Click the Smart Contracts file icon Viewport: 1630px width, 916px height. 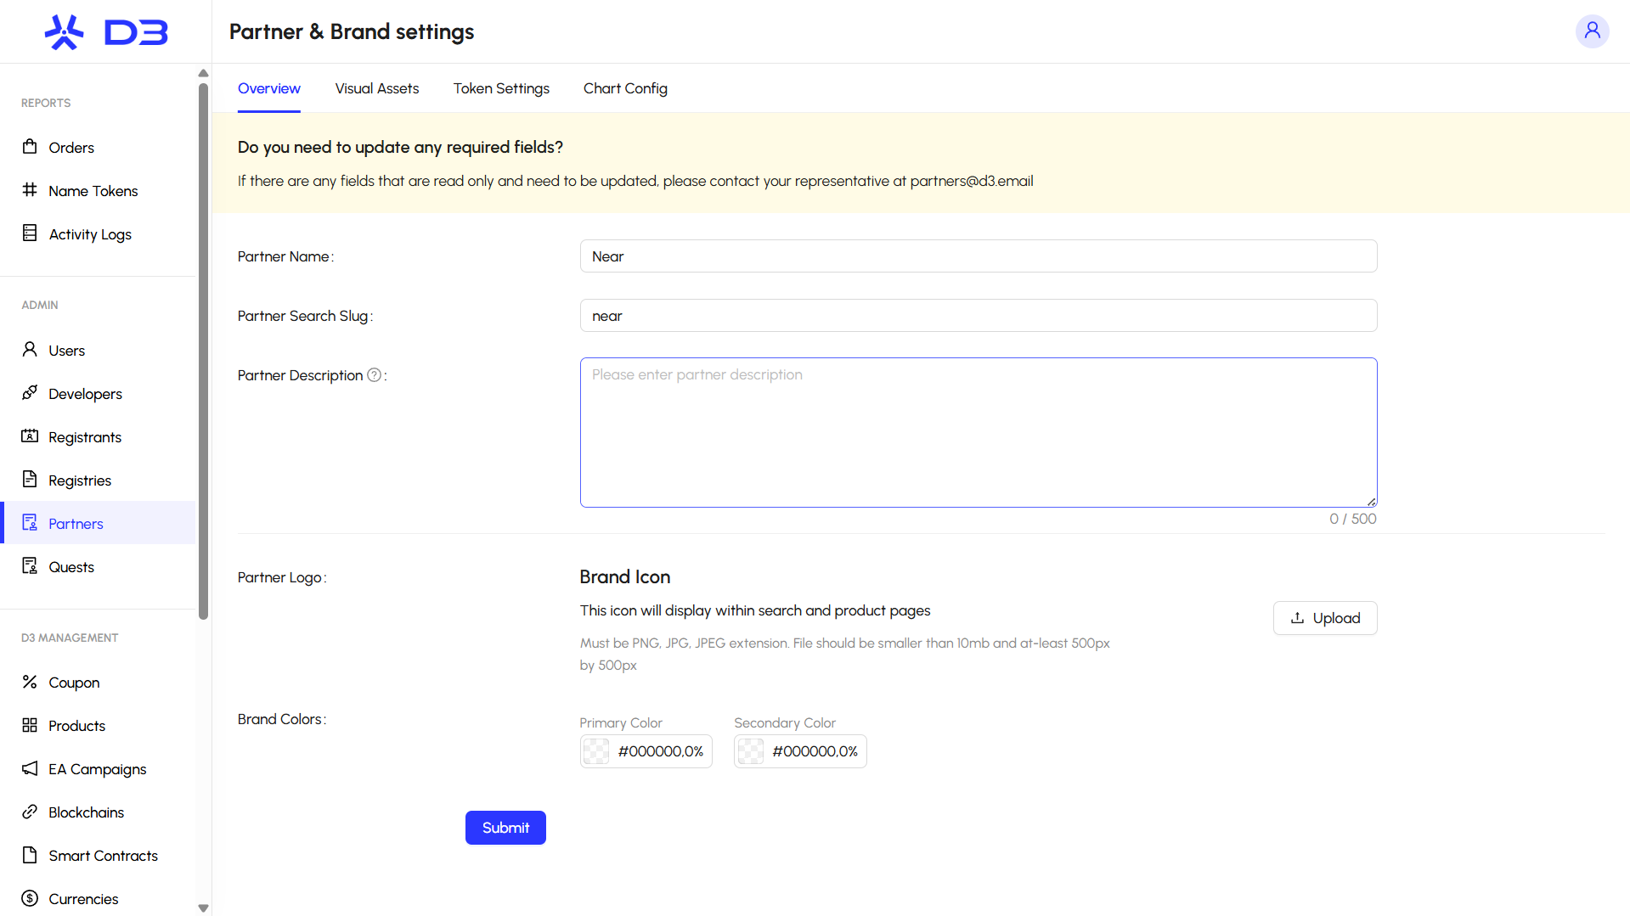(30, 855)
